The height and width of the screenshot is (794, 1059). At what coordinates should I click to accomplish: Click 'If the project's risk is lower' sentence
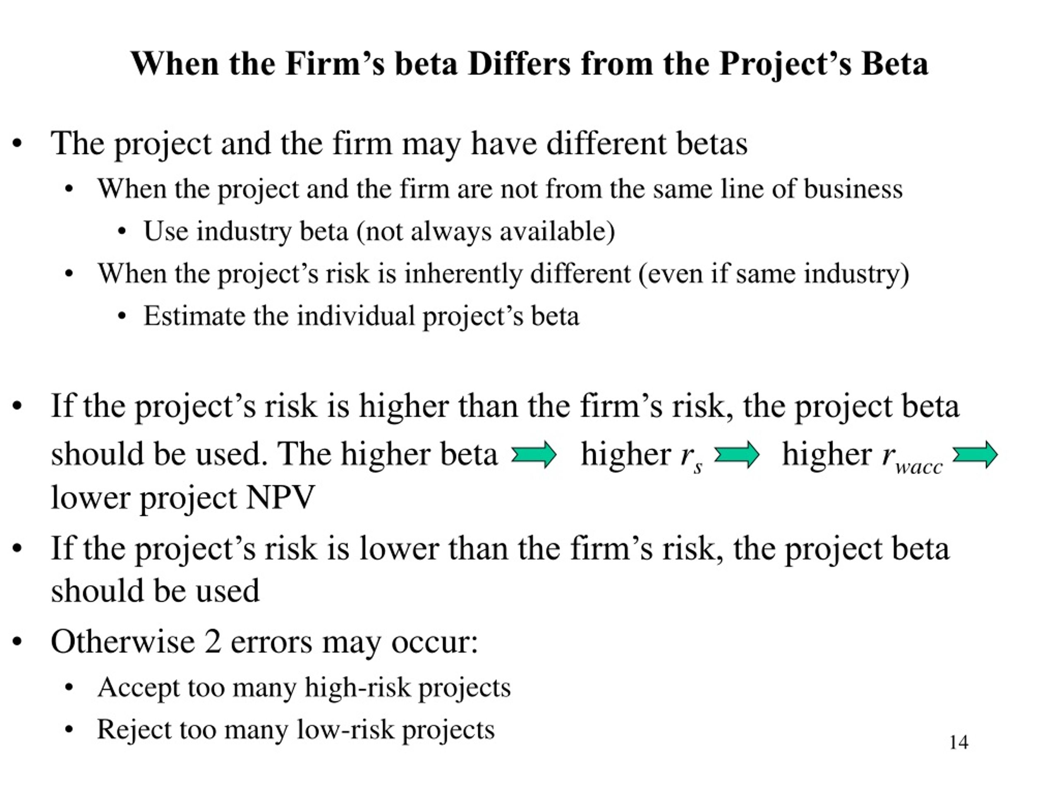[500, 549]
